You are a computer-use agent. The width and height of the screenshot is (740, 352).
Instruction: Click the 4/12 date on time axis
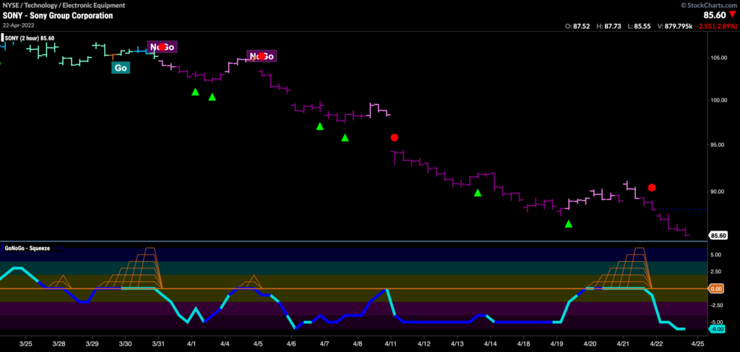click(424, 344)
